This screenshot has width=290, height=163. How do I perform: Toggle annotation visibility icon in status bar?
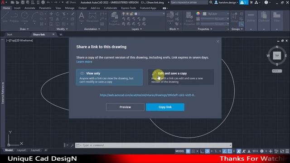[239, 151]
